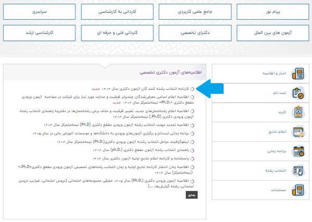
Task: Click the برنامه زمانی calendar icon
Action: click(x=298, y=151)
